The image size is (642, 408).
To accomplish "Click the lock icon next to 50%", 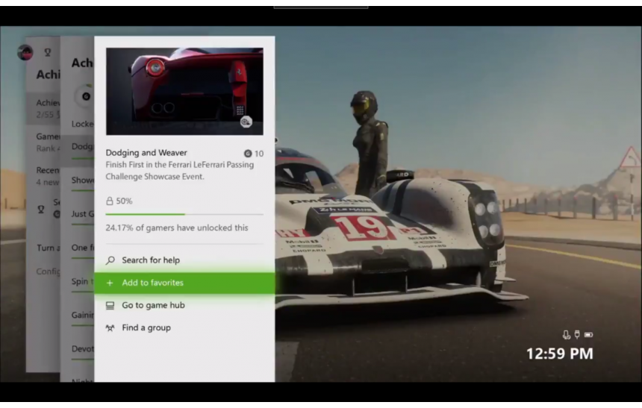I will click(109, 201).
